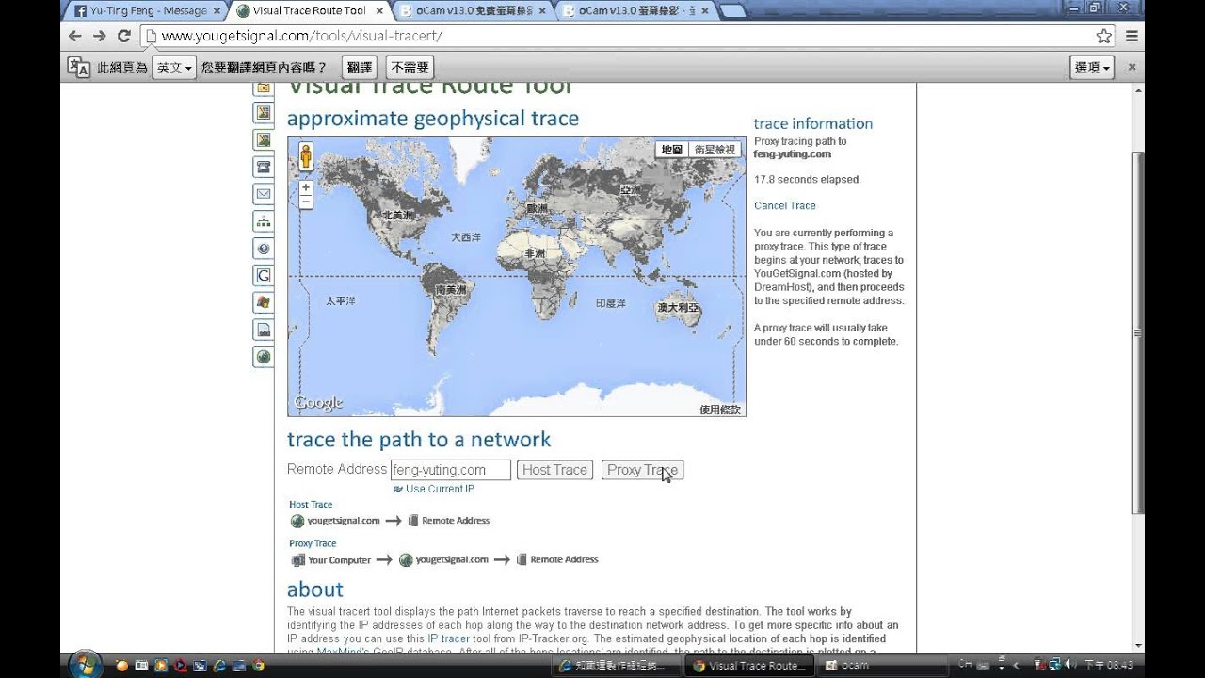Click the G letter icon in the sidebar

[x=264, y=276]
